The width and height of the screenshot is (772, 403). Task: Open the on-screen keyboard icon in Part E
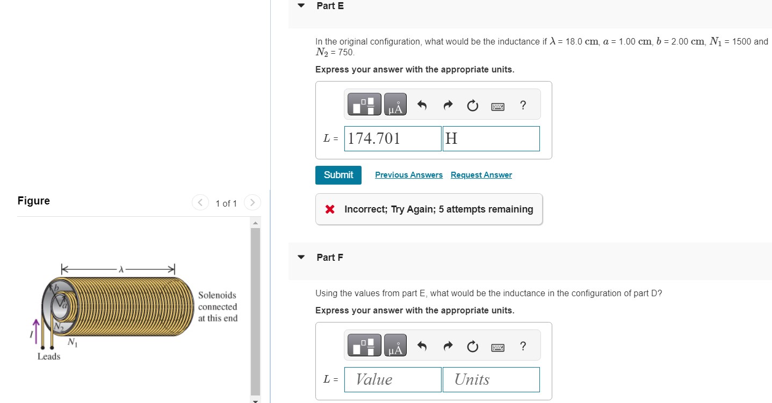[497, 106]
